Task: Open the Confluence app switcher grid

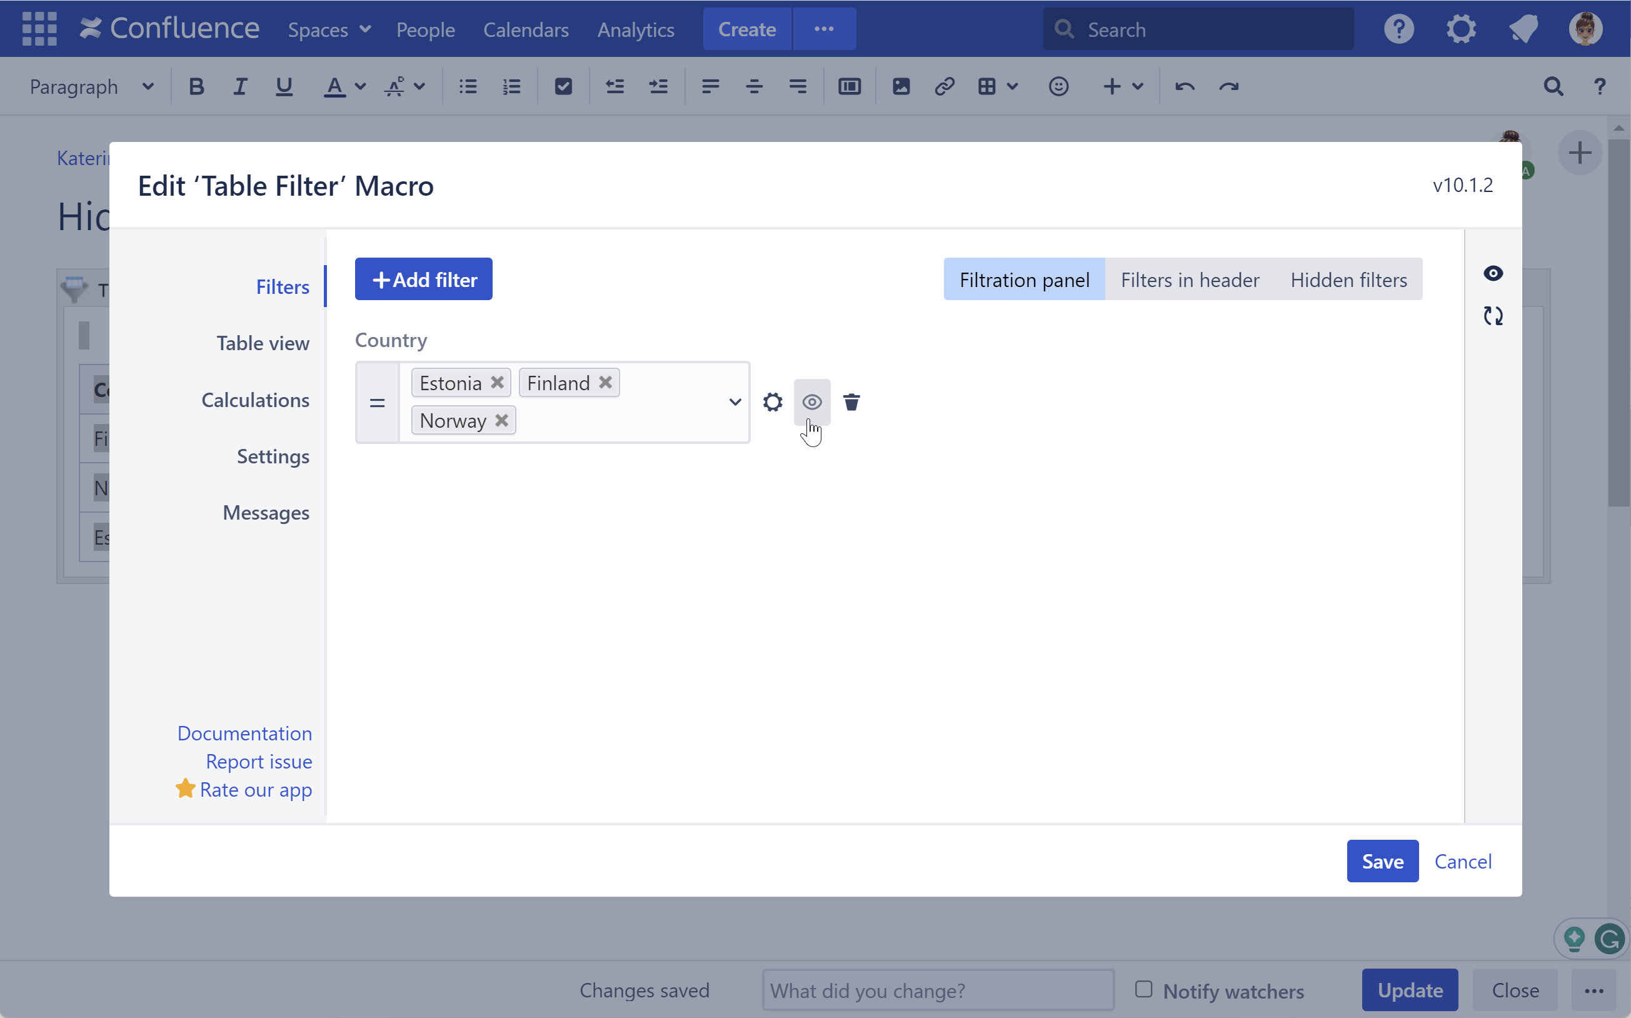Action: 39,29
